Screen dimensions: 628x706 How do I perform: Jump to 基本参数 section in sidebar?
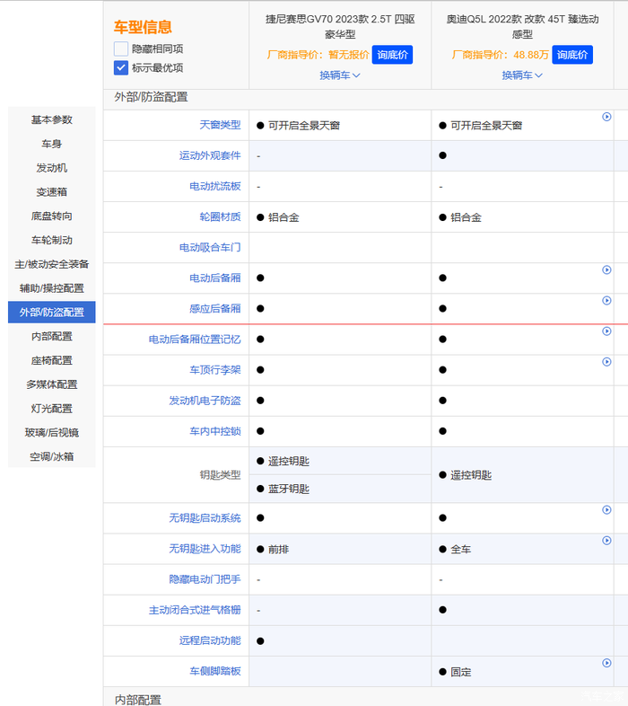(x=52, y=119)
